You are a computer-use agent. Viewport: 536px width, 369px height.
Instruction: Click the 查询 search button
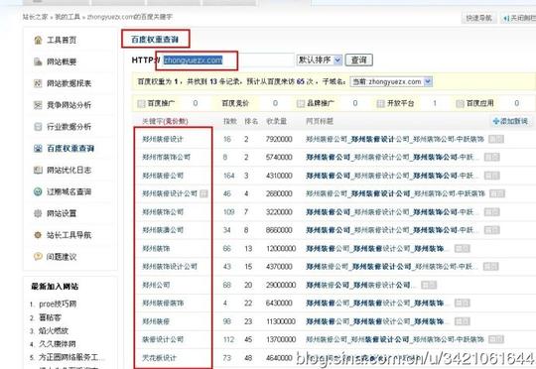click(x=359, y=61)
